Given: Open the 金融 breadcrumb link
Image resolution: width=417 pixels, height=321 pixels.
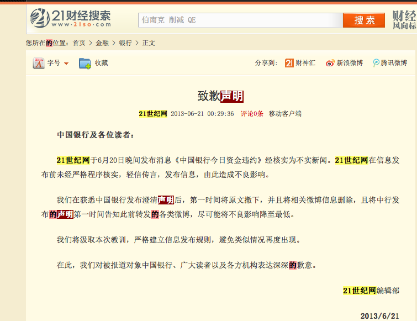Looking at the screenshot, I should 102,43.
